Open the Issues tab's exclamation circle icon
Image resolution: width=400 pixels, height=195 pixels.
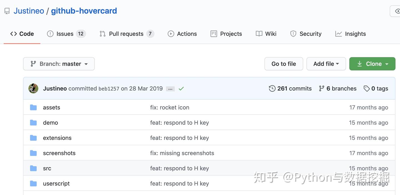click(50, 34)
